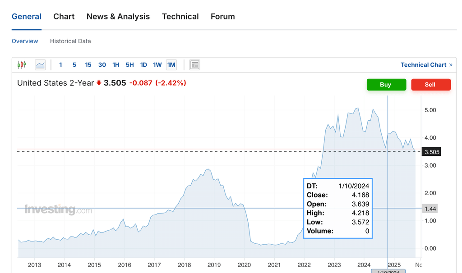
Task: Select the 1 minute timeframe
Action: pyautogui.click(x=60, y=65)
